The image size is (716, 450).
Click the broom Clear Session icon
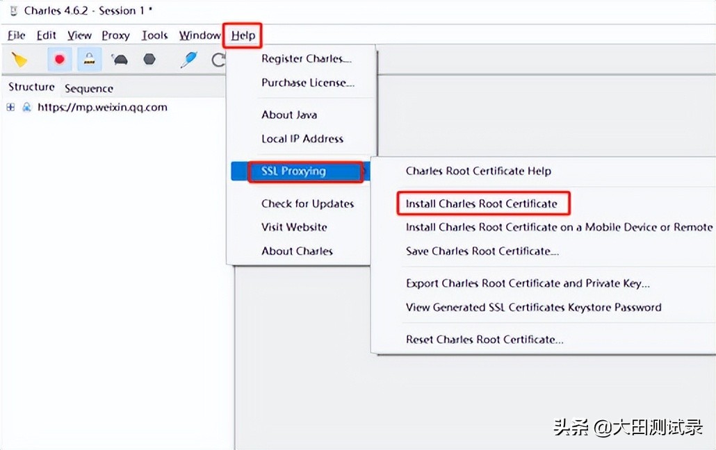pos(19,60)
